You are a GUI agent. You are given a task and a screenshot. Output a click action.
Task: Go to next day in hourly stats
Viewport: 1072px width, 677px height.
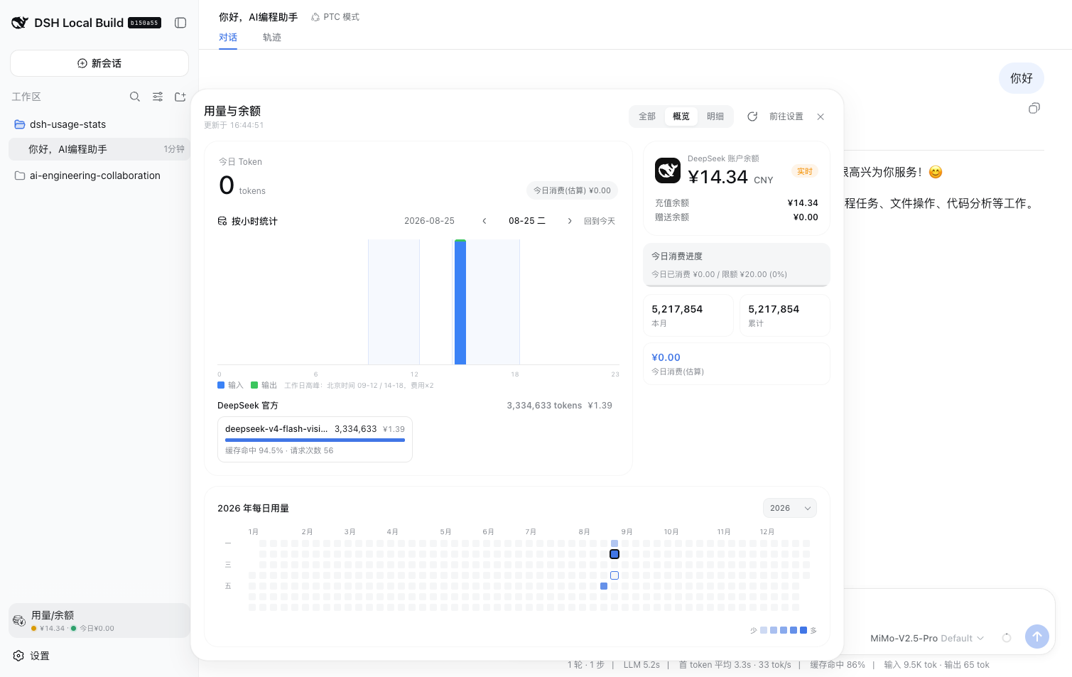point(570,221)
